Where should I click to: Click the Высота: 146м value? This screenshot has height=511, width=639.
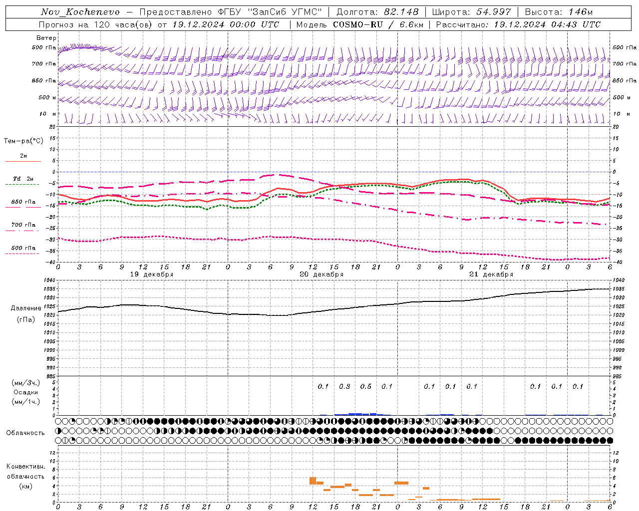[x=559, y=12]
